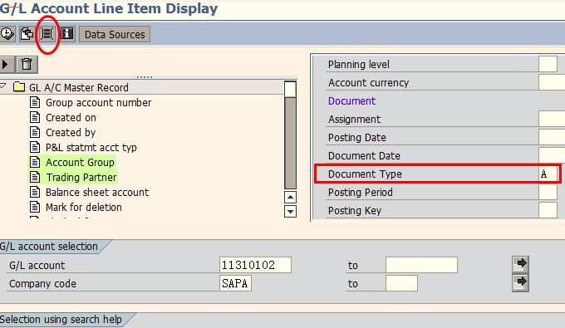Select Mark for deletion item
565x328 pixels.
point(84,208)
